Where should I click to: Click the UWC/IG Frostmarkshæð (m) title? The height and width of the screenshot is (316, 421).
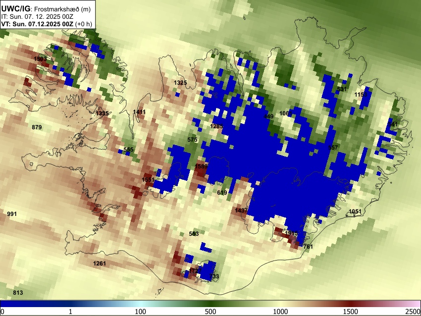(46, 8)
